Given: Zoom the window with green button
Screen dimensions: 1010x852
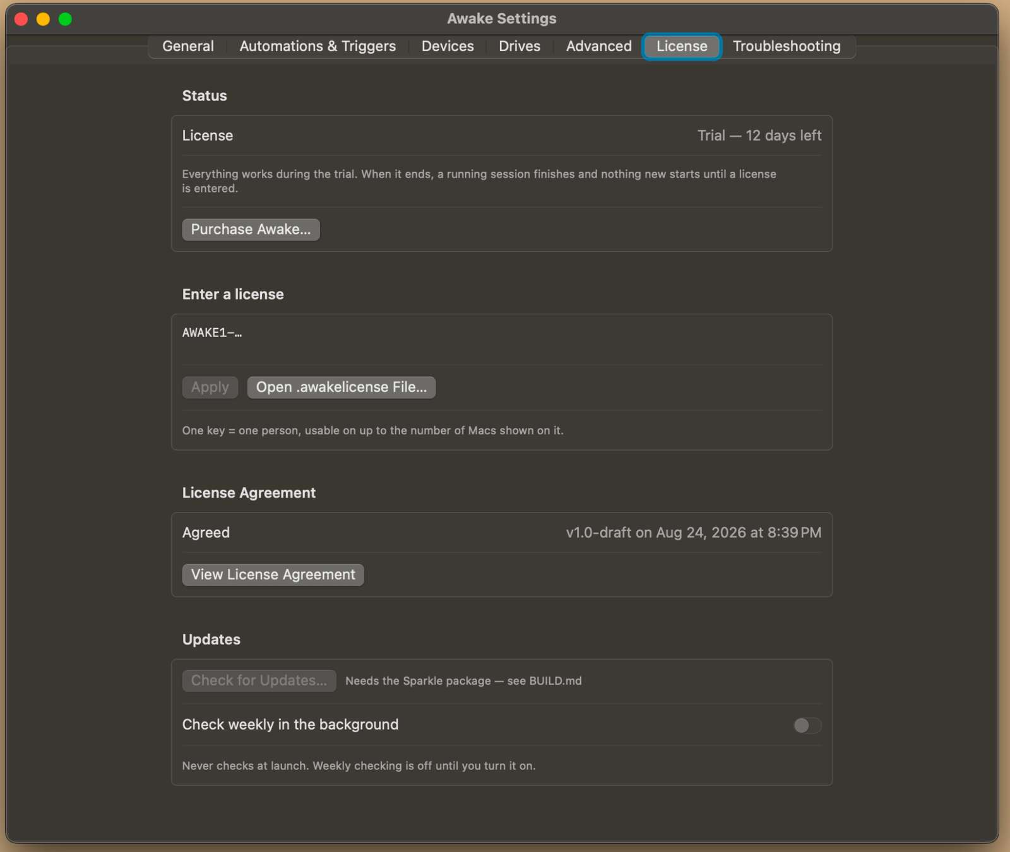Looking at the screenshot, I should pos(65,19).
